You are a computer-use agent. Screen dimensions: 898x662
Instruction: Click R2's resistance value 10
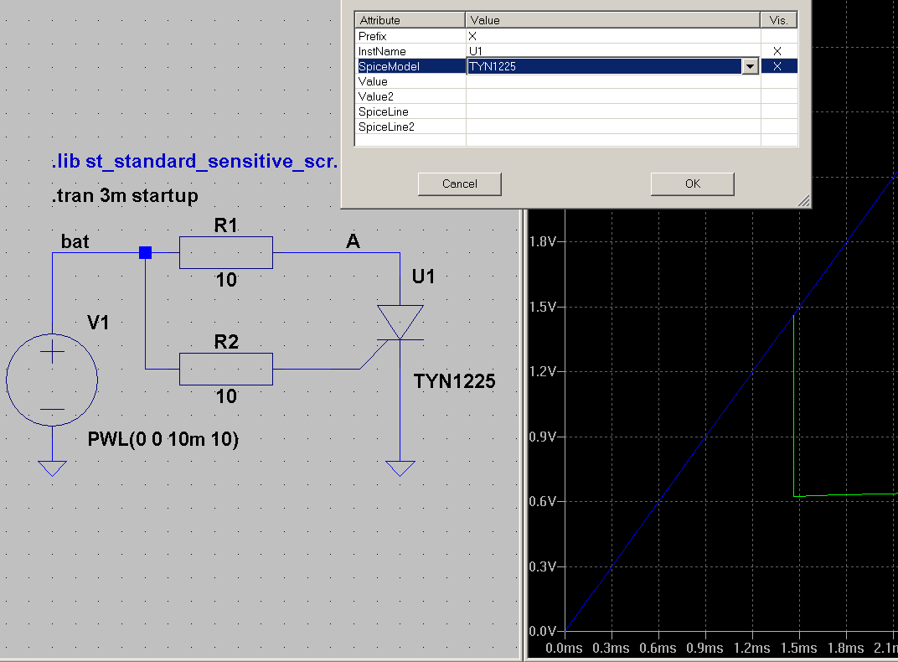[226, 396]
